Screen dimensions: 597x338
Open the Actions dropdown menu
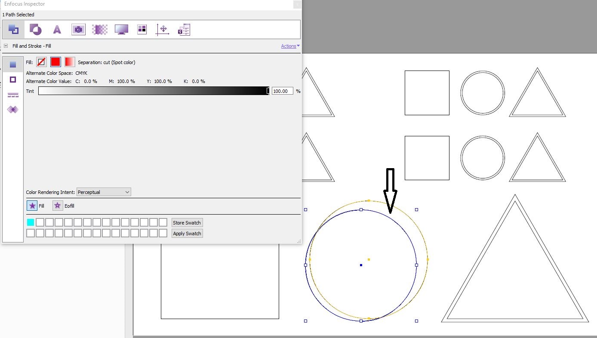coord(290,46)
